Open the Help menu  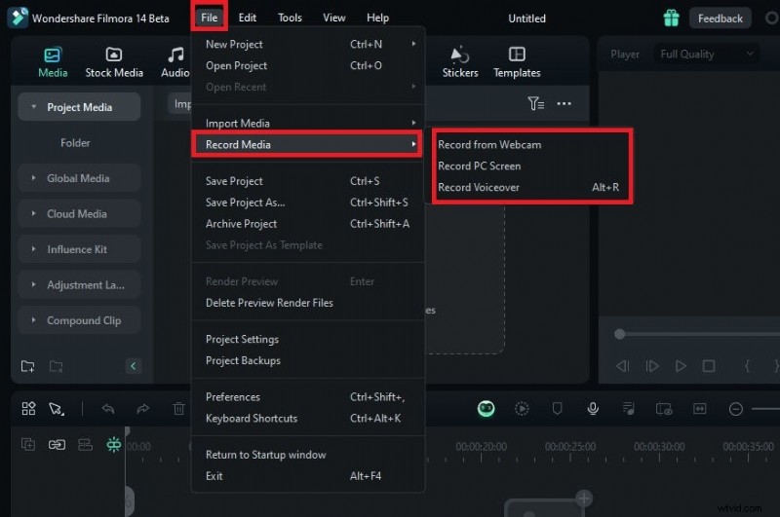tap(377, 18)
